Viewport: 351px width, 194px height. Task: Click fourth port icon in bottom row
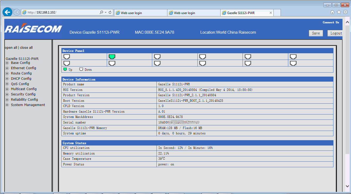pyautogui.click(x=203, y=63)
